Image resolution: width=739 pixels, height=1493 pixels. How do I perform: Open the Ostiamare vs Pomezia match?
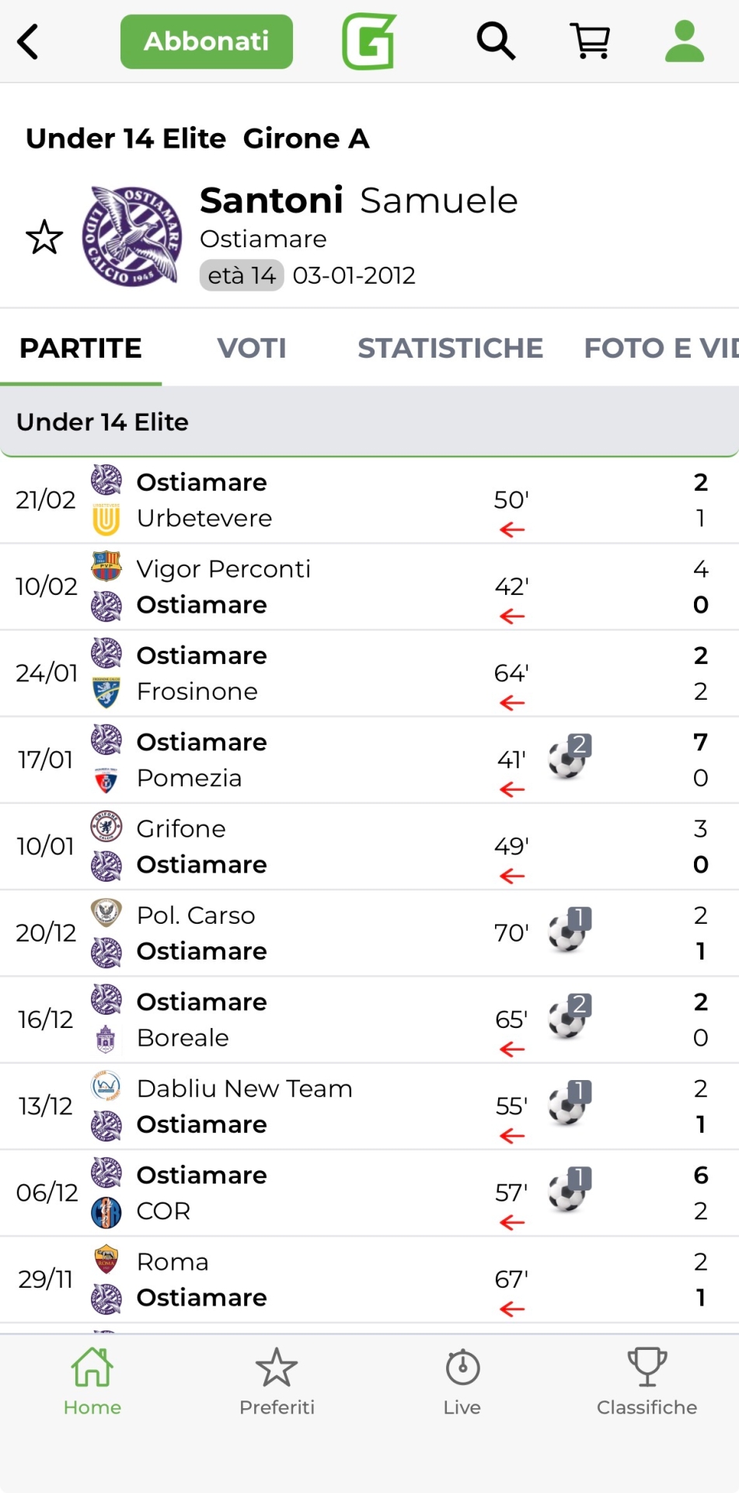click(x=311, y=760)
